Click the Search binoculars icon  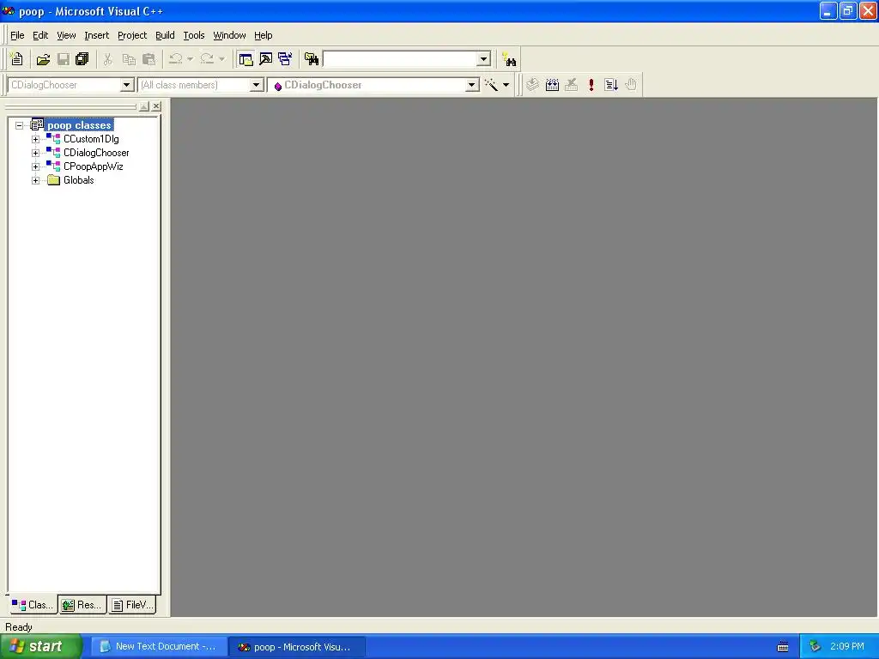coord(509,59)
